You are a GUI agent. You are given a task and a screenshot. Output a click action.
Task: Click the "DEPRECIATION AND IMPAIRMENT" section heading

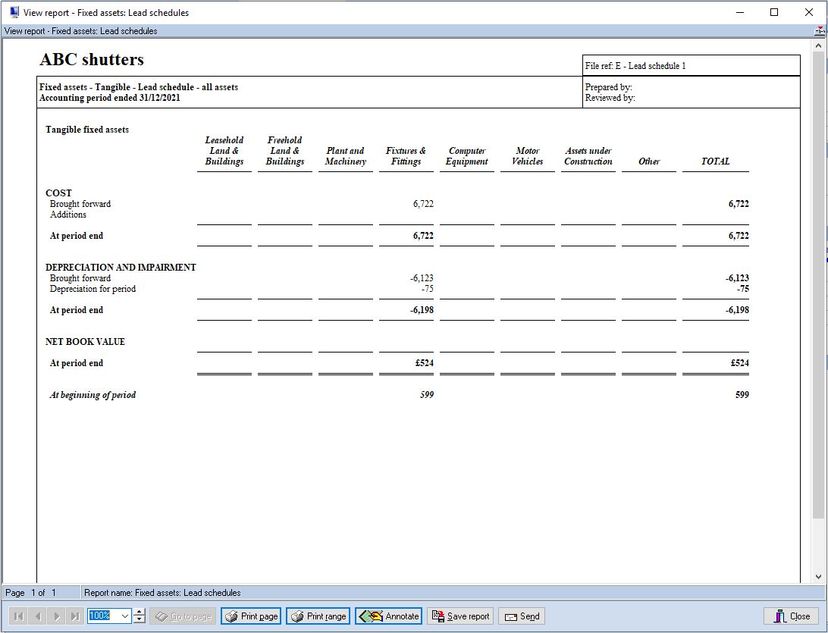(121, 268)
